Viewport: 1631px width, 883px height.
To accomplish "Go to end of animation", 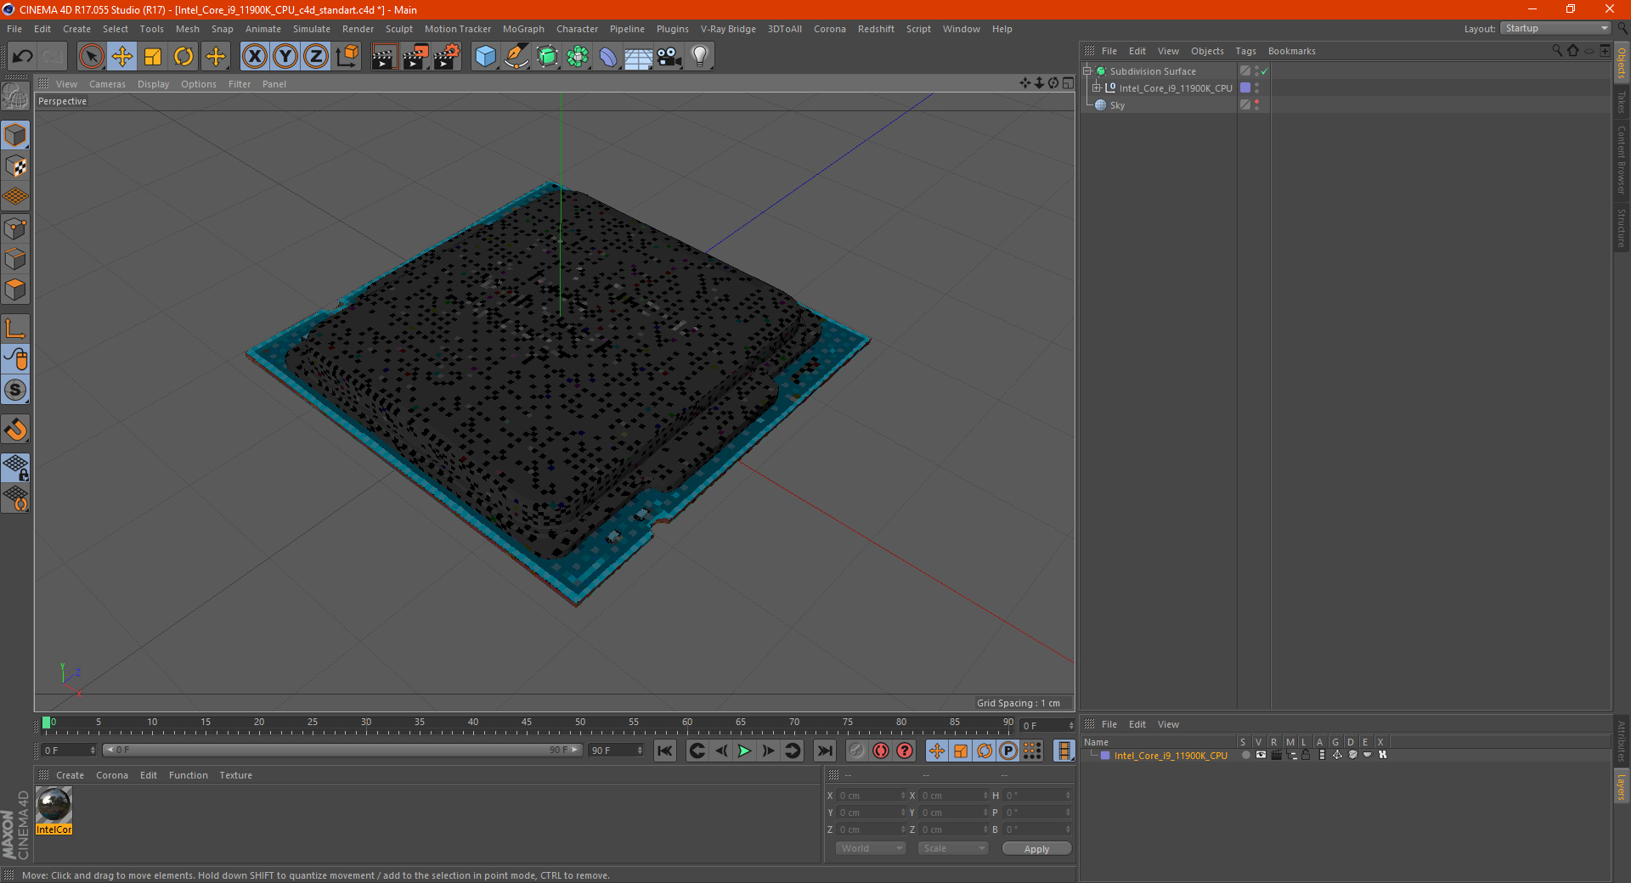I will [x=824, y=751].
